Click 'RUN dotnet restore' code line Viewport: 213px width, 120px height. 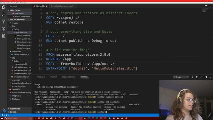(65, 22)
